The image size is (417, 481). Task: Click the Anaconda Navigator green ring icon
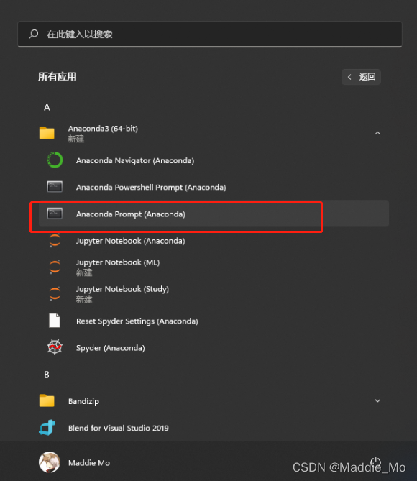point(55,160)
